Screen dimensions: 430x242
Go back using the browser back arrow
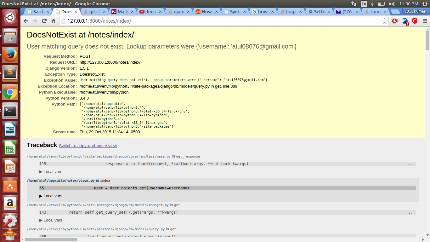point(26,21)
